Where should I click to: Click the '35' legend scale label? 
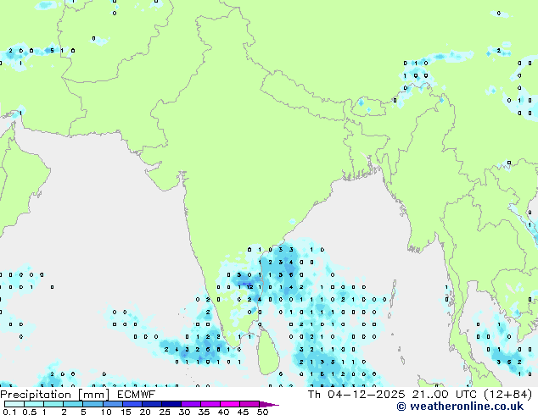[204, 412]
